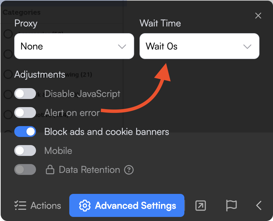Close the settings panel with the X
This screenshot has height=221, width=273.
[x=258, y=16]
